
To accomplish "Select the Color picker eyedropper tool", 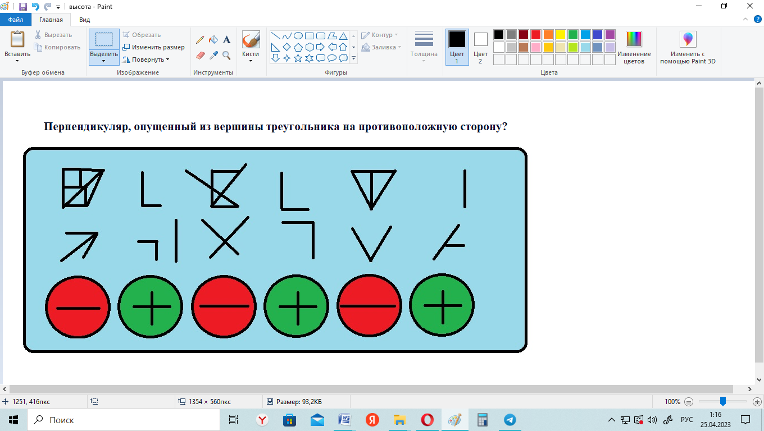I will (213, 55).
